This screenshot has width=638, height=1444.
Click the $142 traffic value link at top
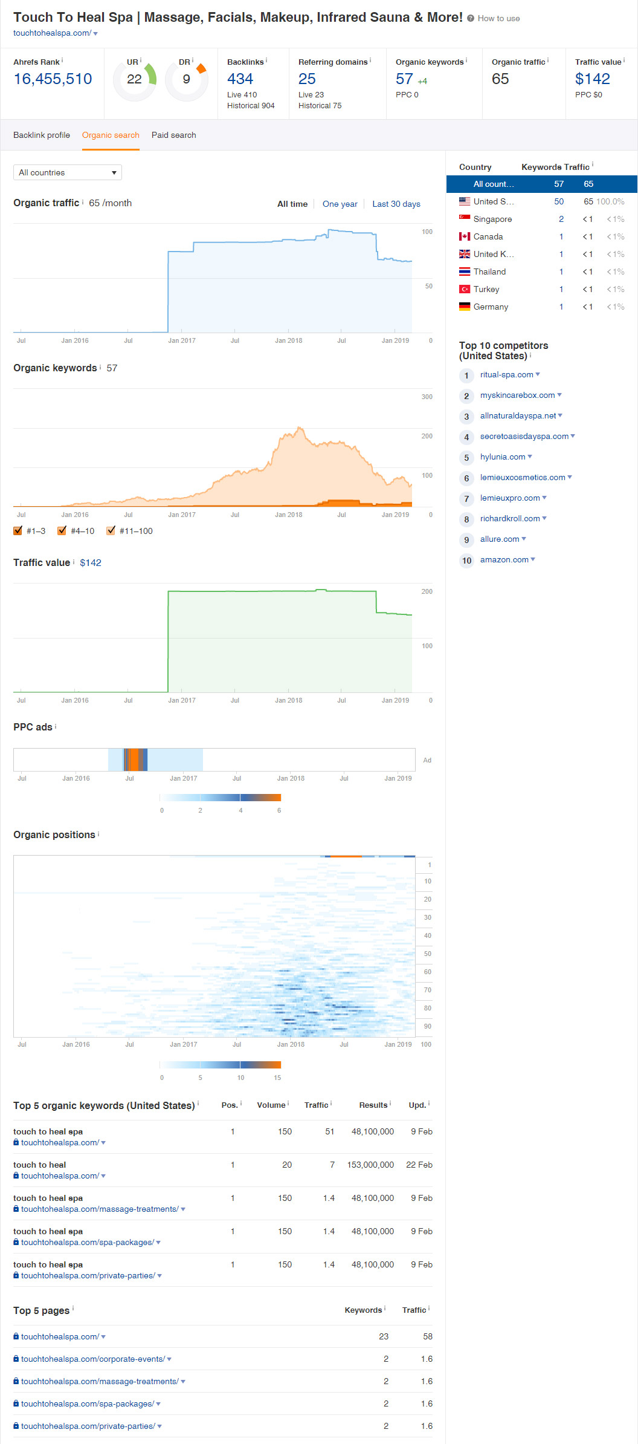pos(592,79)
